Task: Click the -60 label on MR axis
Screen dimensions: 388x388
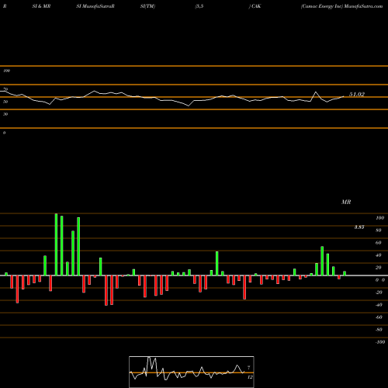Action: (379, 317)
